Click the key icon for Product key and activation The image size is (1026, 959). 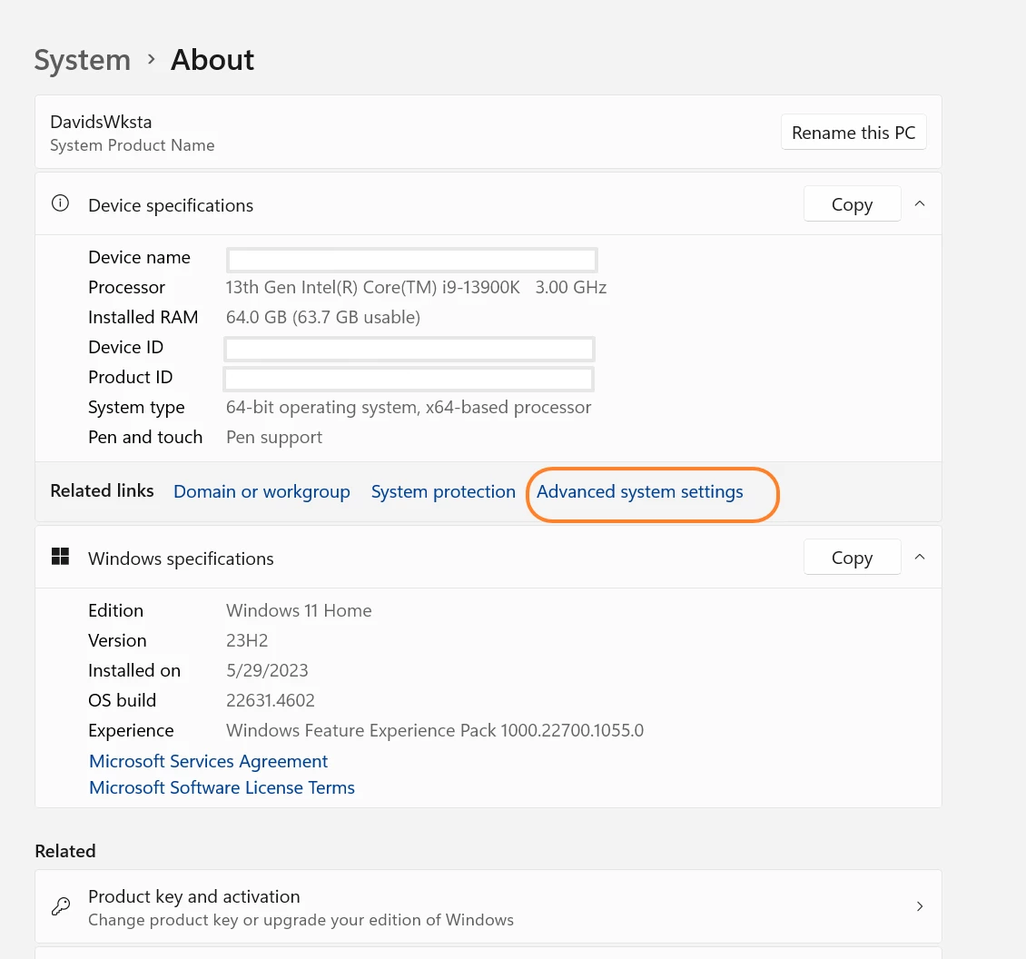coord(61,906)
